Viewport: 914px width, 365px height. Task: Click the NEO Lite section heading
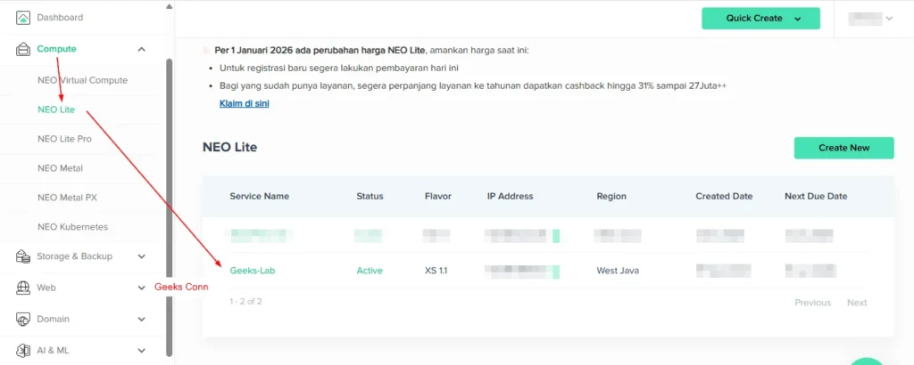point(229,147)
